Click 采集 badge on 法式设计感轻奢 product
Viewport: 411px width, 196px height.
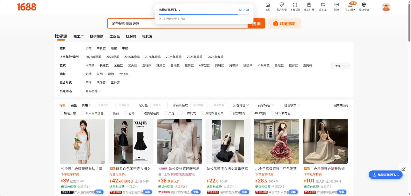tap(196, 192)
